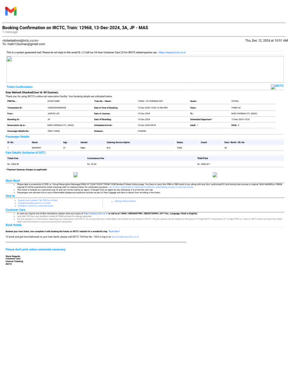This screenshot has height=385, width=288.
Task: Click the TATKAL quota value
Action: coord(235,101)
